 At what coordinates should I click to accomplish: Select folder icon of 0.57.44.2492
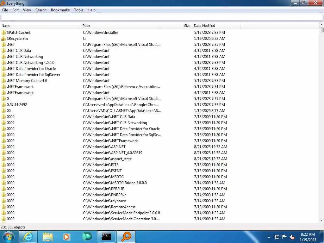(x=3, y=104)
